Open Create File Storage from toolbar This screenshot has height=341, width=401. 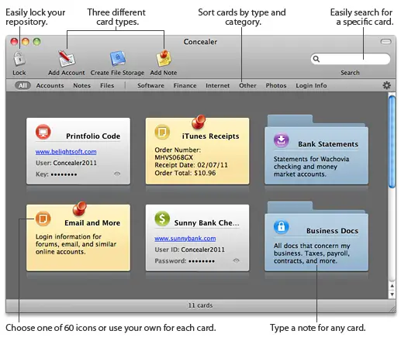(118, 59)
